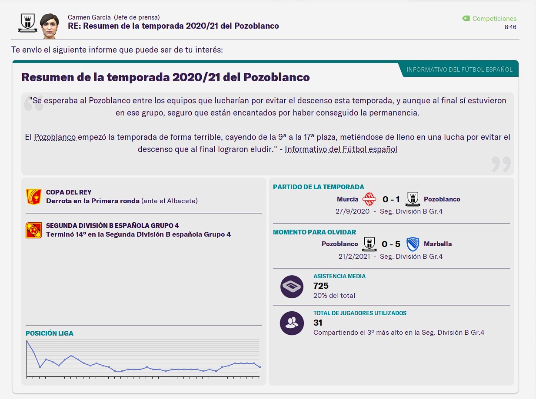Screen dimensions: 536x399
Task: Open Carmen García's portrait photo
Action: coord(49,26)
